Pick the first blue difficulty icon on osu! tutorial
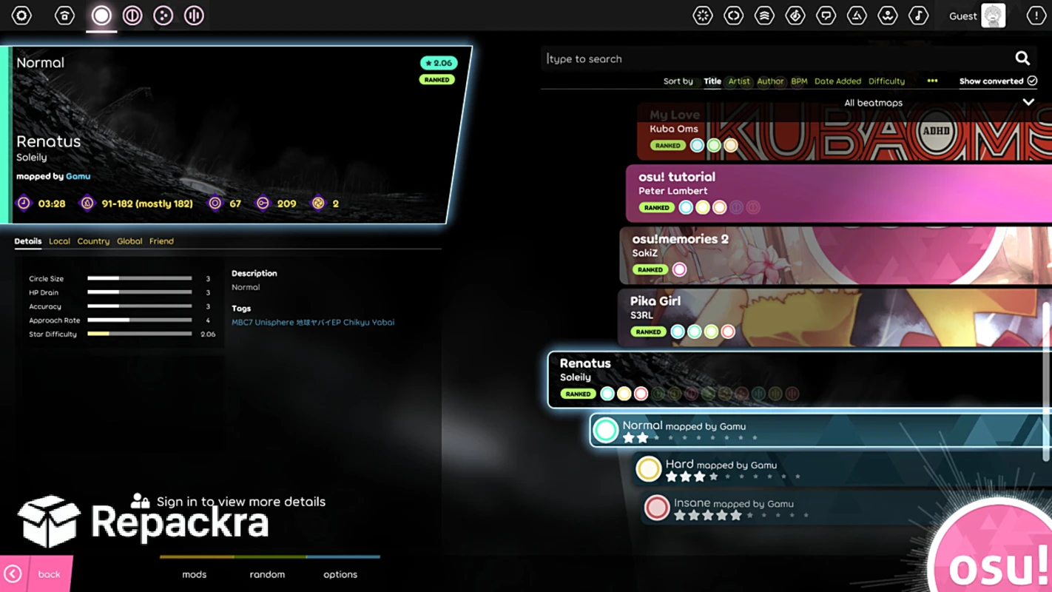 tap(686, 208)
